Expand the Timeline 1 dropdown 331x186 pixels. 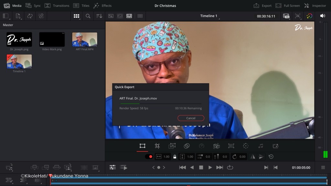coord(209,16)
